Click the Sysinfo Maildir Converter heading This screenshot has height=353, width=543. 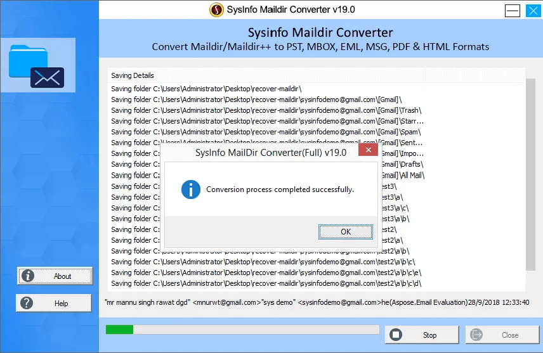(320, 32)
